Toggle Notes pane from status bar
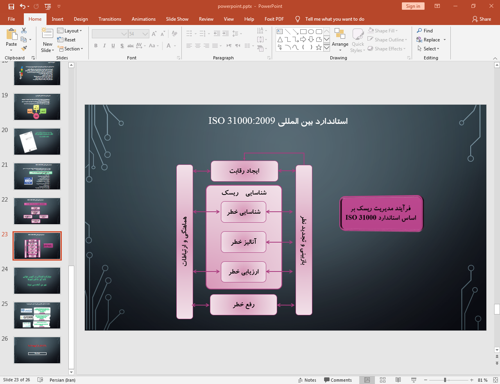500x384 pixels. pos(307,380)
